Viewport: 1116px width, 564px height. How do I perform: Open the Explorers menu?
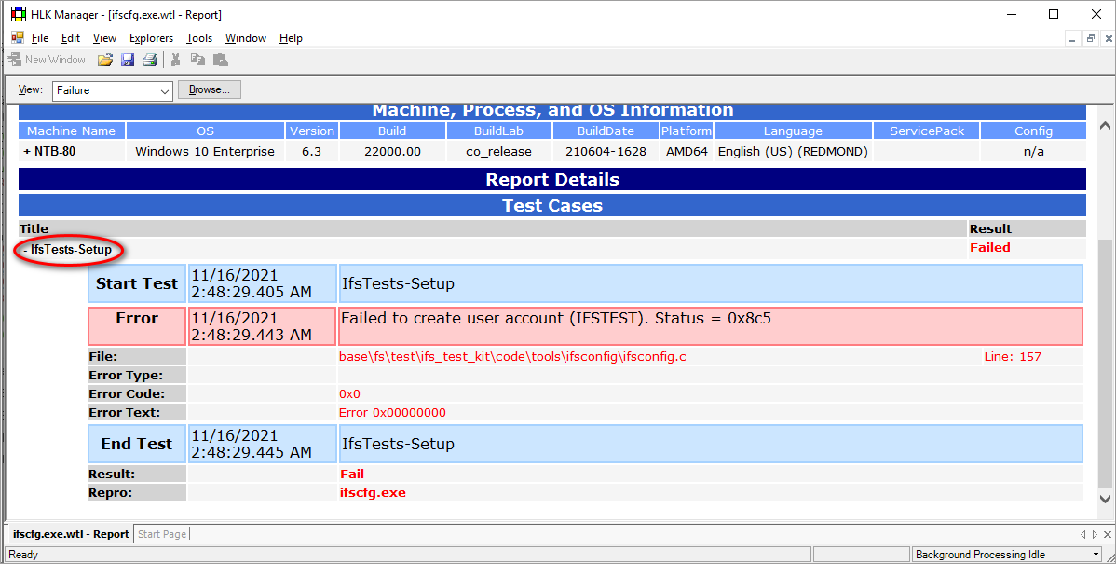(x=151, y=38)
